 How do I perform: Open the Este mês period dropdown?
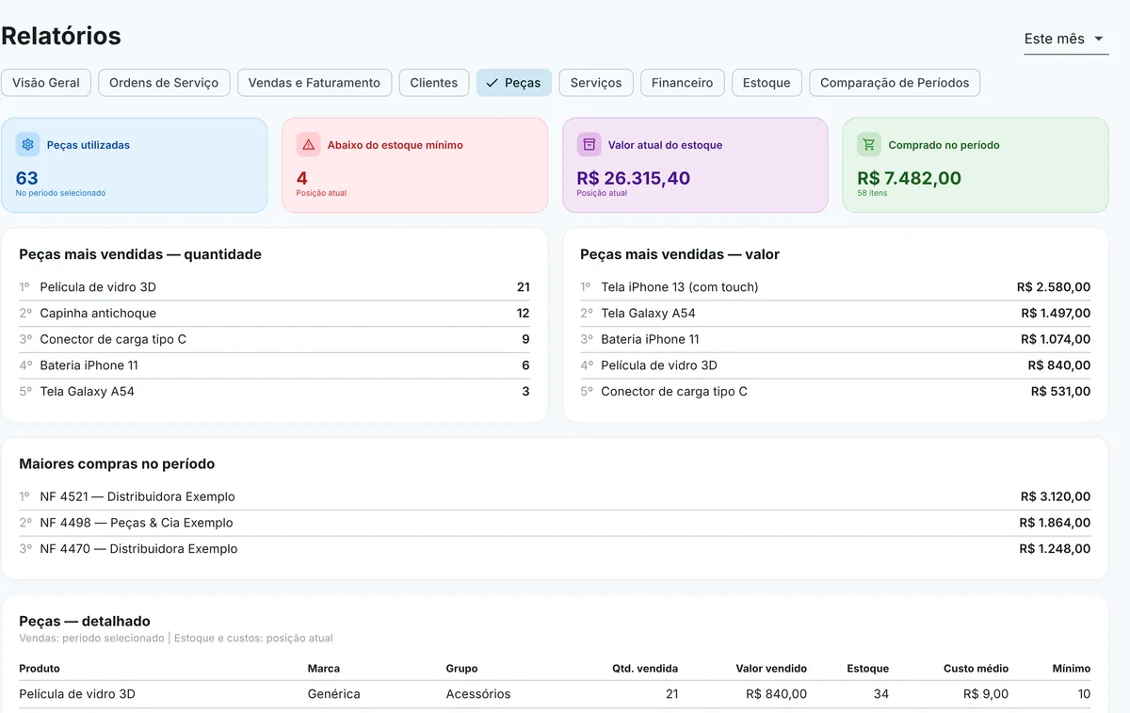[1066, 39]
